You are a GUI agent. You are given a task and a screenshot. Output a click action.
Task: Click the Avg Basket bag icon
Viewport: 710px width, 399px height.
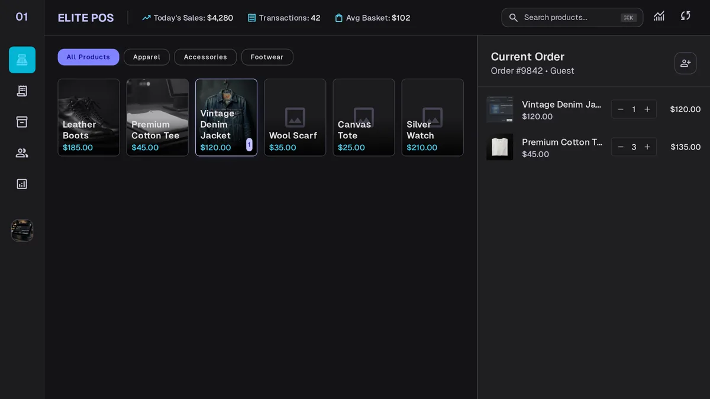[x=339, y=18]
